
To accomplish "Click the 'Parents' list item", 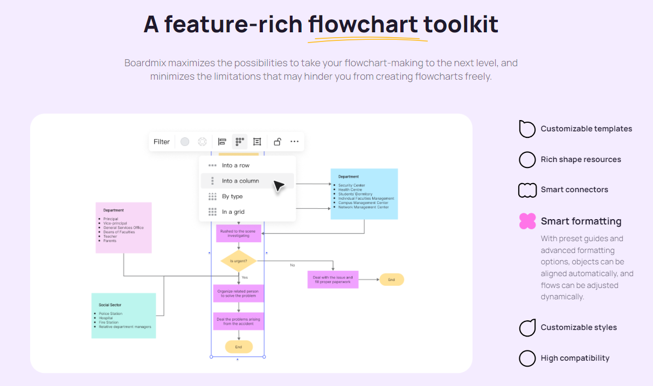I will click(110, 241).
